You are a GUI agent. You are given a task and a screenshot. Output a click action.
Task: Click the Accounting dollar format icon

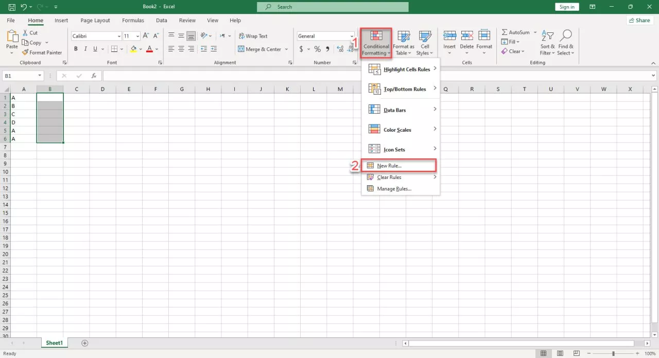pos(301,49)
